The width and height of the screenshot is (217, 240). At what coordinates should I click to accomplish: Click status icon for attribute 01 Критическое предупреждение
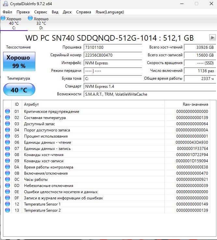pos(7,111)
